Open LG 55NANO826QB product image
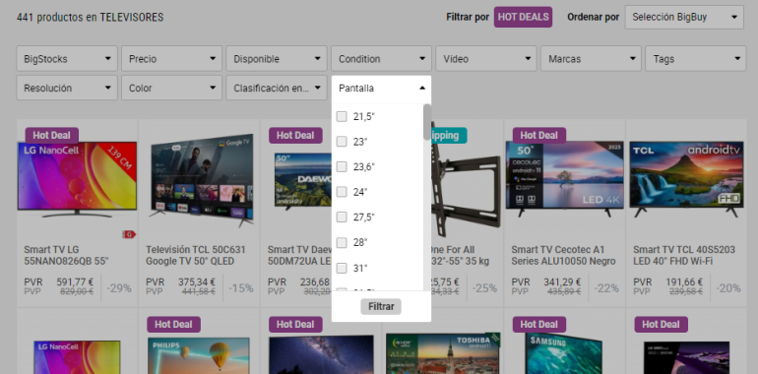758x374 pixels. 78,180
